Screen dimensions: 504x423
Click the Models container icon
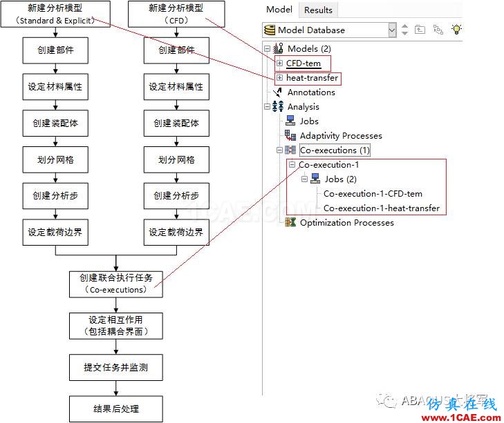pos(278,48)
